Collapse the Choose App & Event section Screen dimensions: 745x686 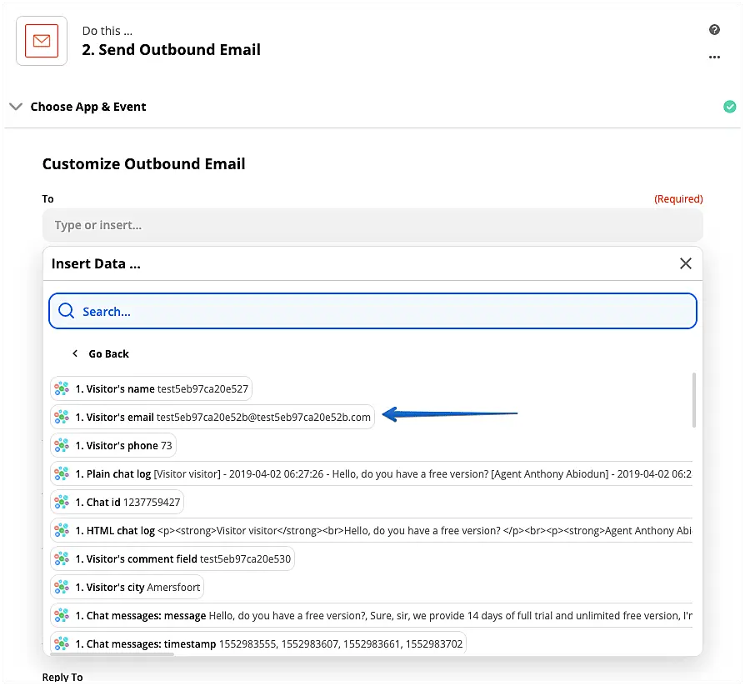[16, 107]
